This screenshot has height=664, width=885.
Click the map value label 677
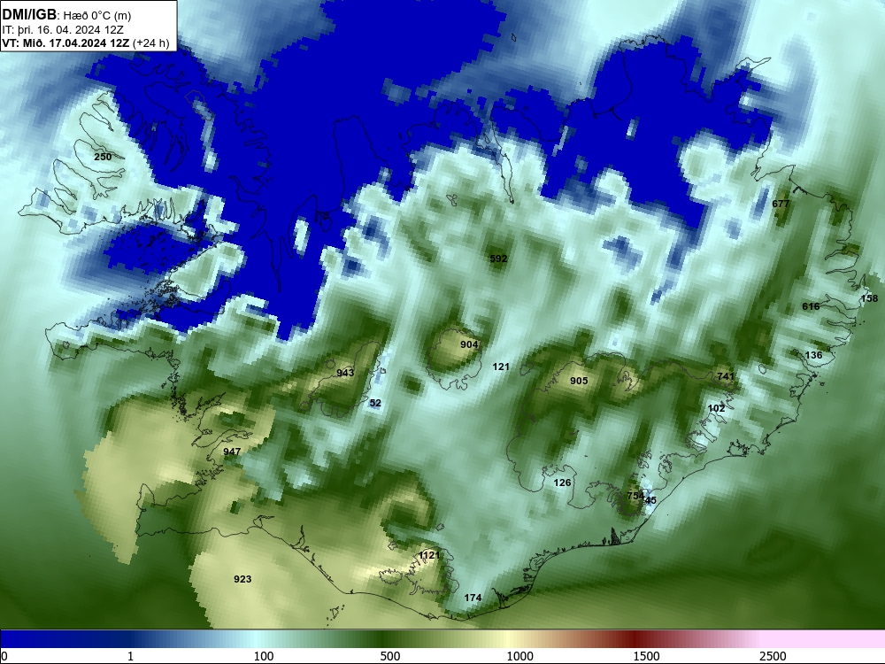[781, 204]
